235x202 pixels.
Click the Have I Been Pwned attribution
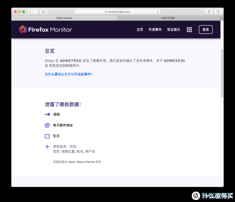pyautogui.click(x=82, y=162)
